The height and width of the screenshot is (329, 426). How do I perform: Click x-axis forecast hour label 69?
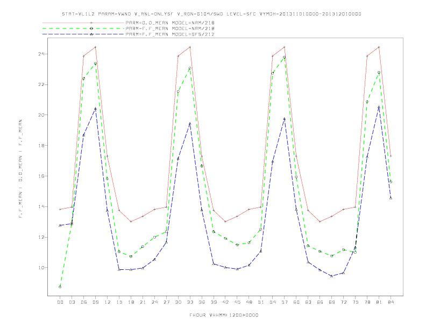pos(332,302)
